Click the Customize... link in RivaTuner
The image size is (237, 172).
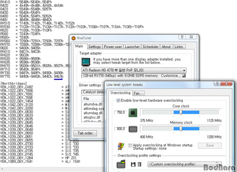(171, 76)
